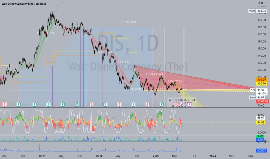Click the 2021 label on the time axis

[42, 156]
